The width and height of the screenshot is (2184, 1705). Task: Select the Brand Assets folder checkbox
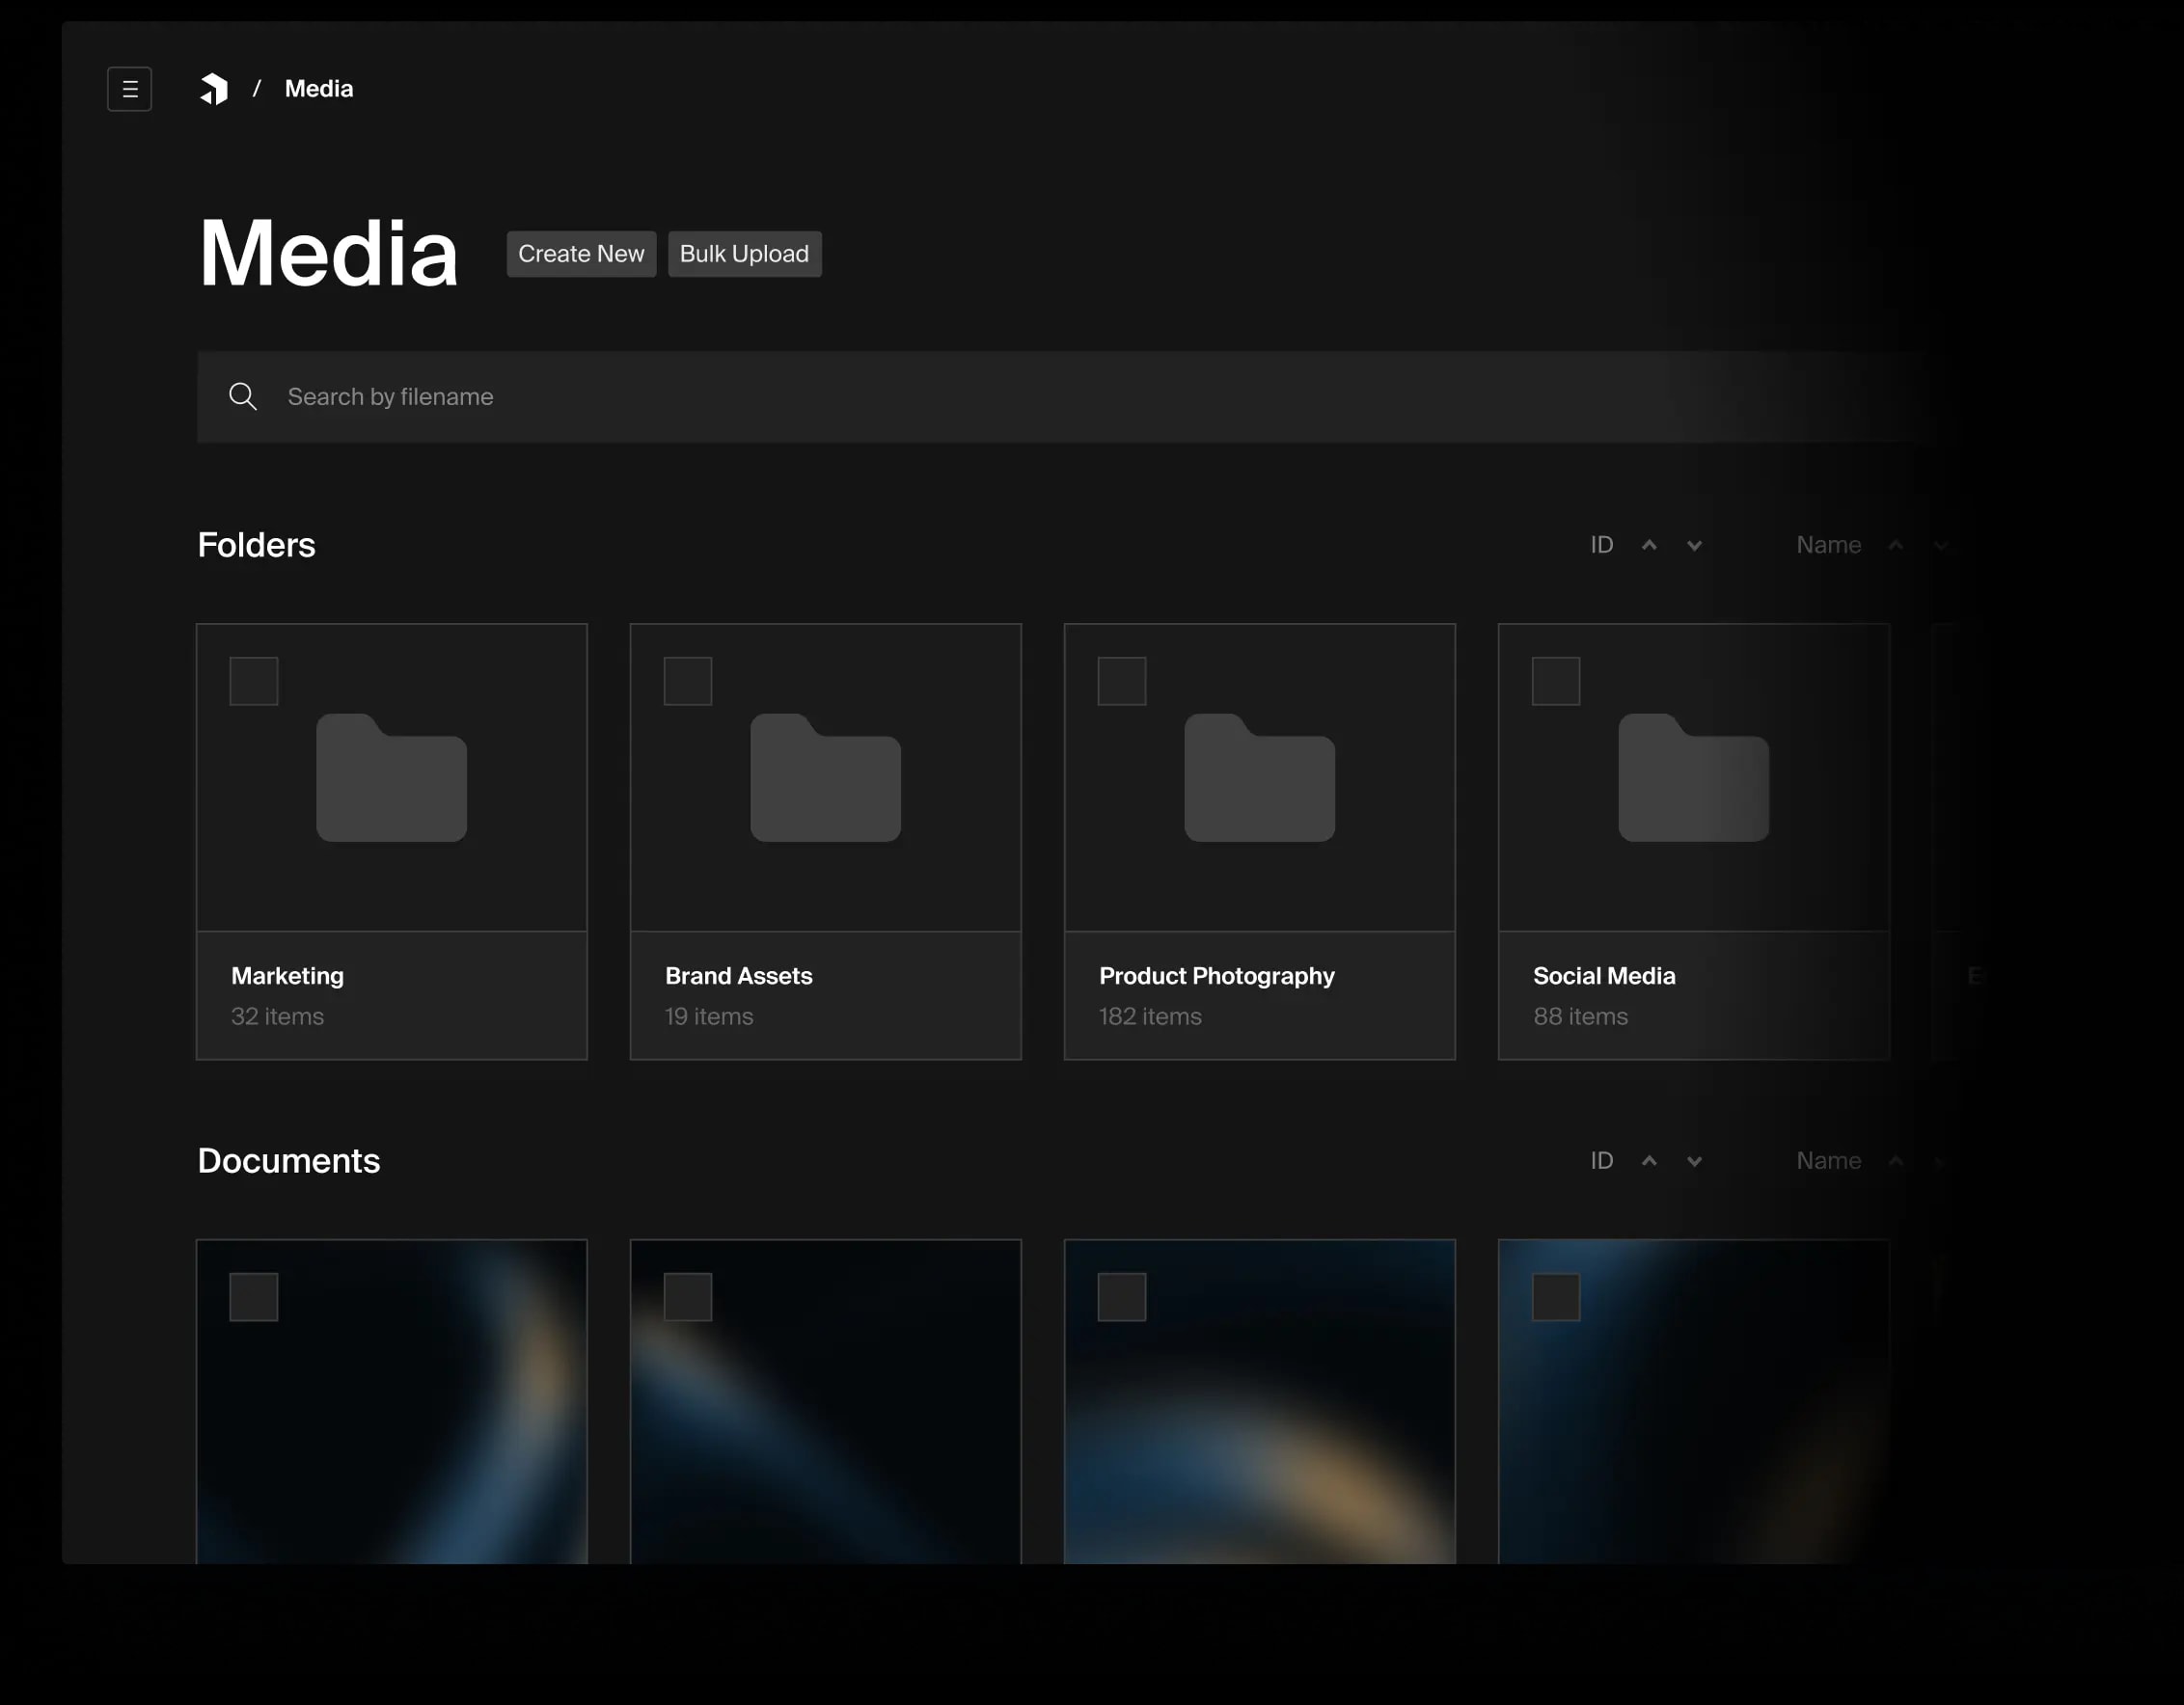pyautogui.click(x=688, y=681)
